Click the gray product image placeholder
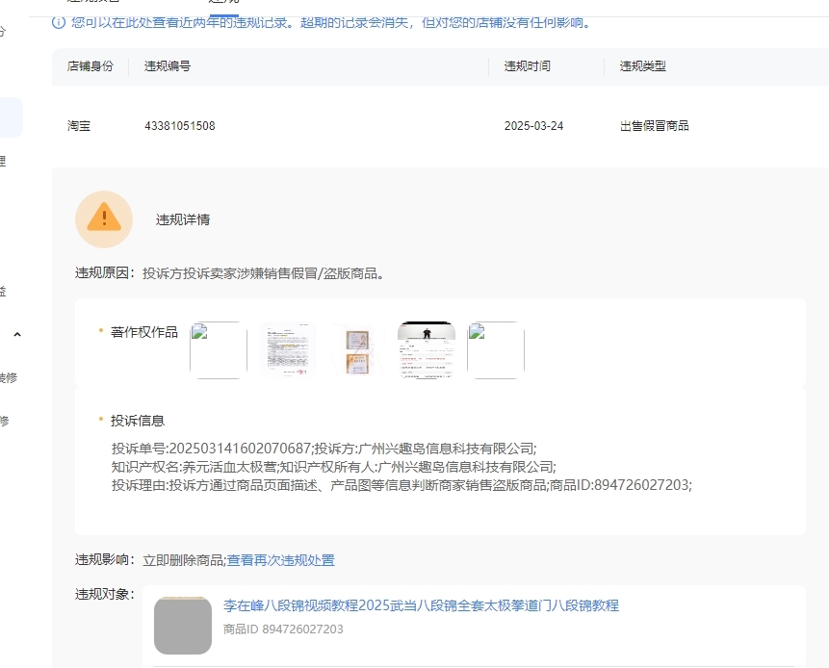This screenshot has width=829, height=668. (x=183, y=626)
